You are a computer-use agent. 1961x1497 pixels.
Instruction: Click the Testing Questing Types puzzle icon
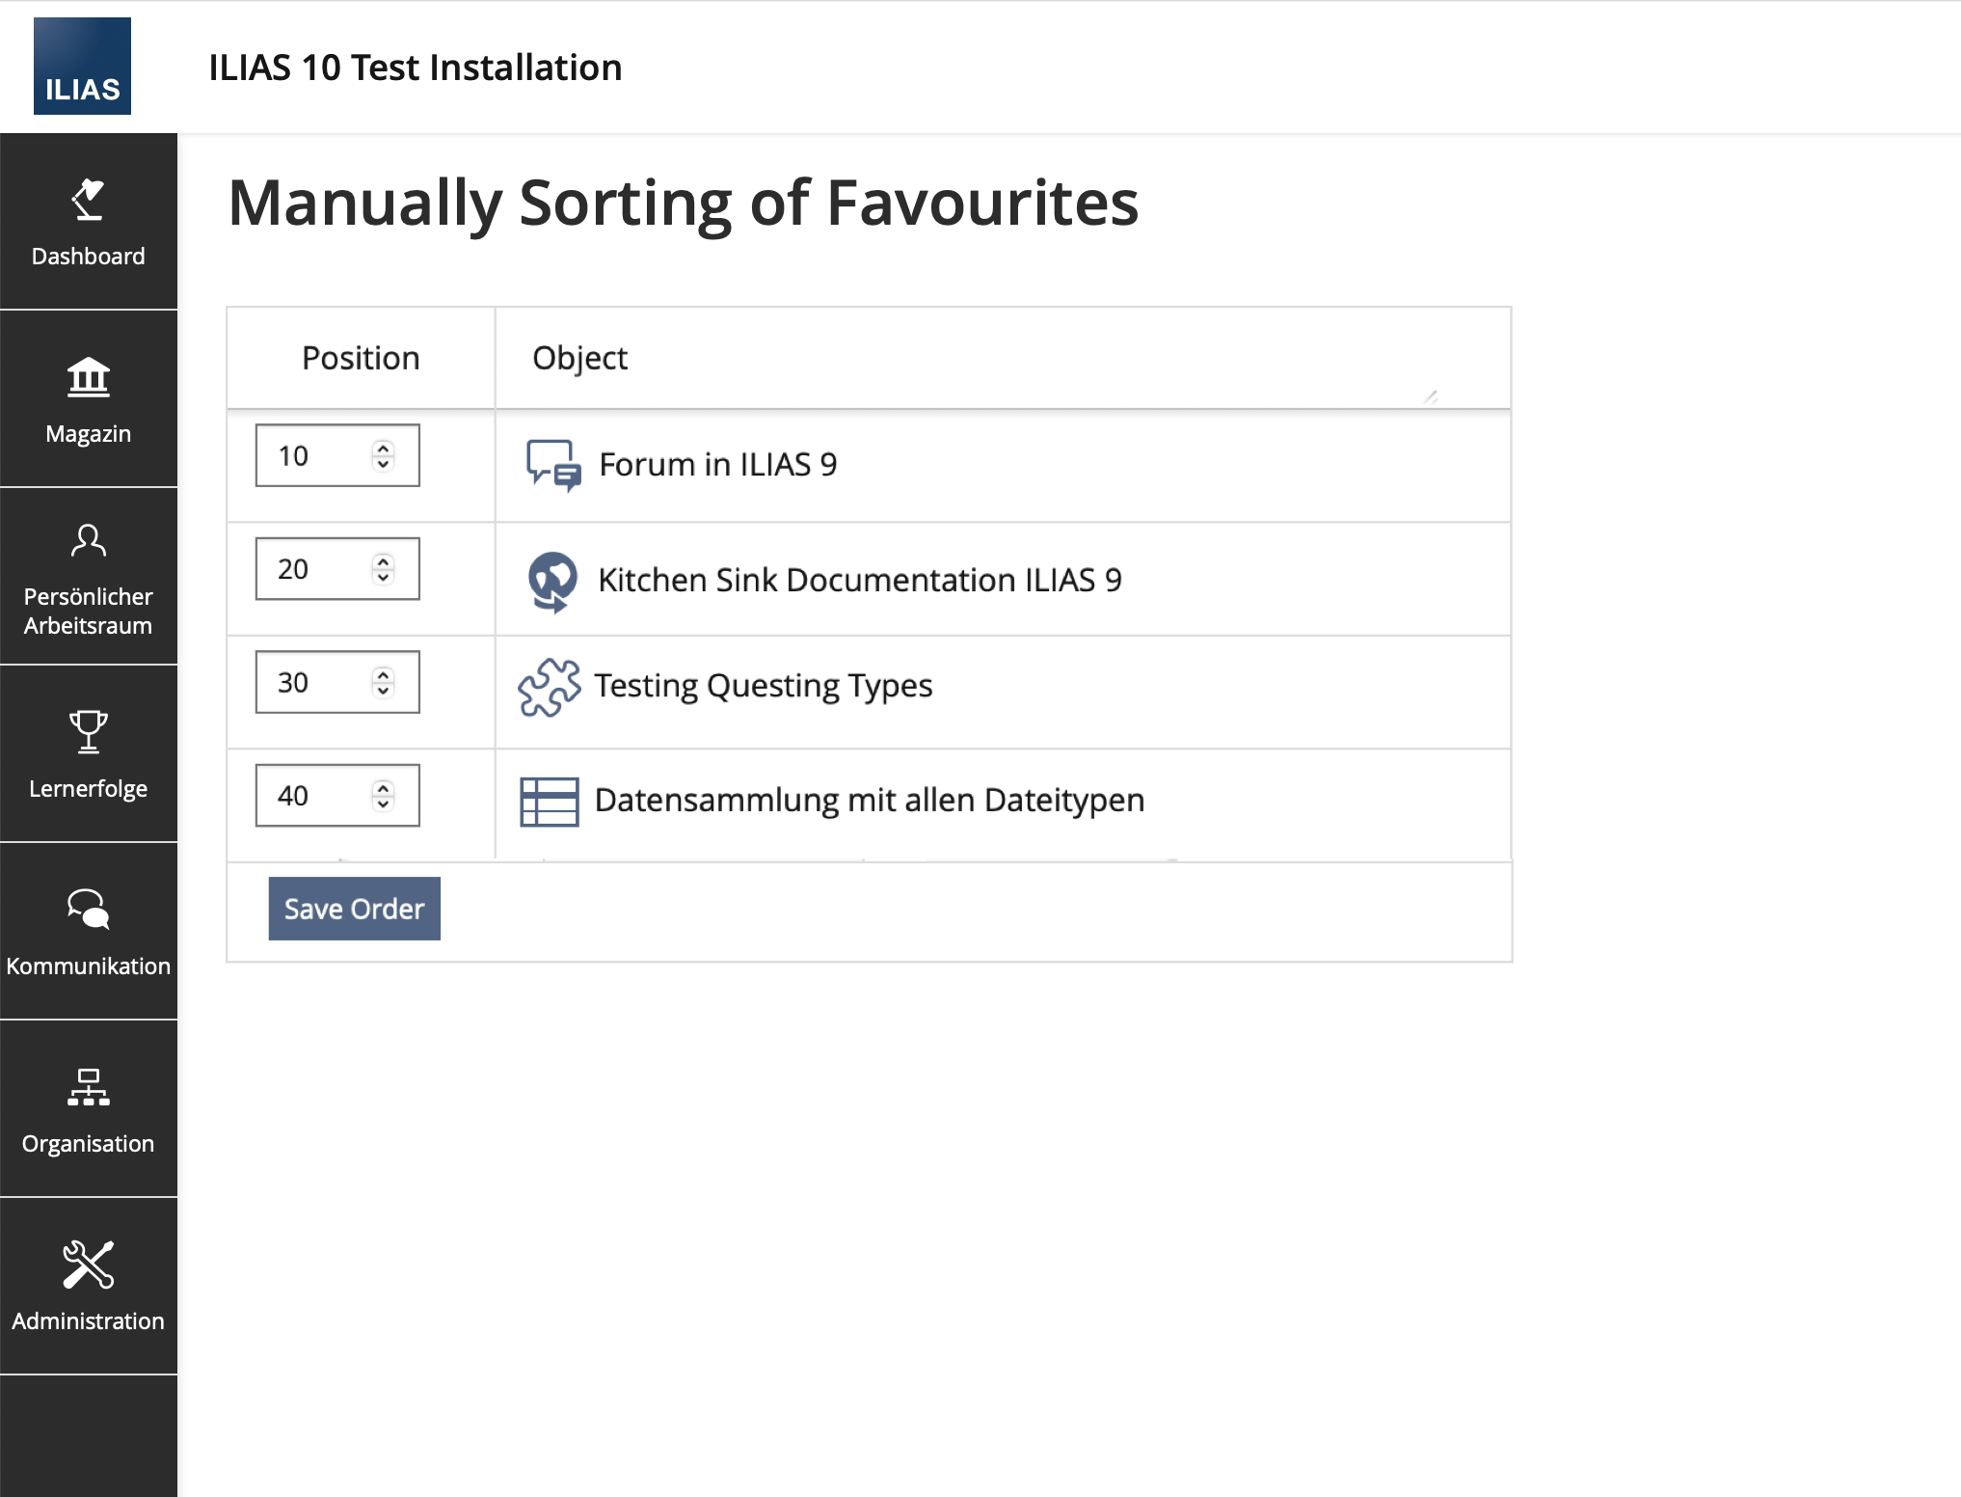pos(550,687)
